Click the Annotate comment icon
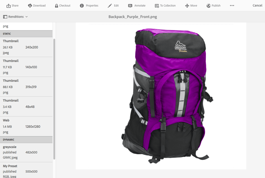The width and height of the screenshot is (265, 178). (130, 6)
